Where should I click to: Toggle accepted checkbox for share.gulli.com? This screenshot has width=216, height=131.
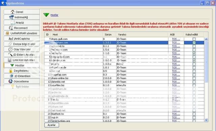coord(194,39)
